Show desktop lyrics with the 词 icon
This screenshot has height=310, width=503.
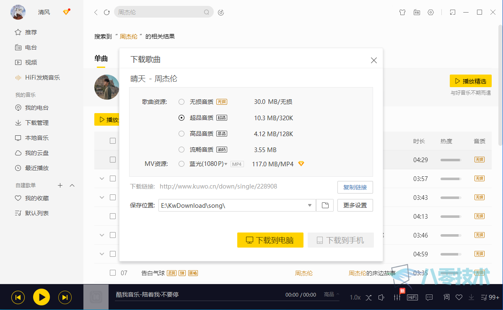point(446,297)
